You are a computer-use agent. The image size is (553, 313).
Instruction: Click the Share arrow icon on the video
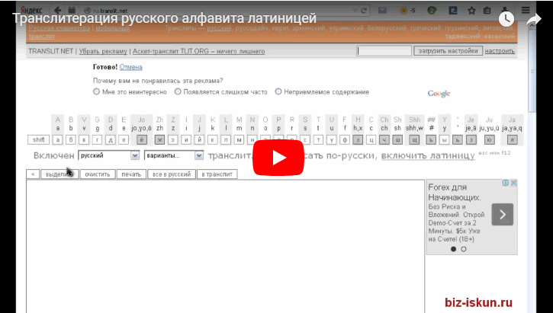(x=534, y=19)
